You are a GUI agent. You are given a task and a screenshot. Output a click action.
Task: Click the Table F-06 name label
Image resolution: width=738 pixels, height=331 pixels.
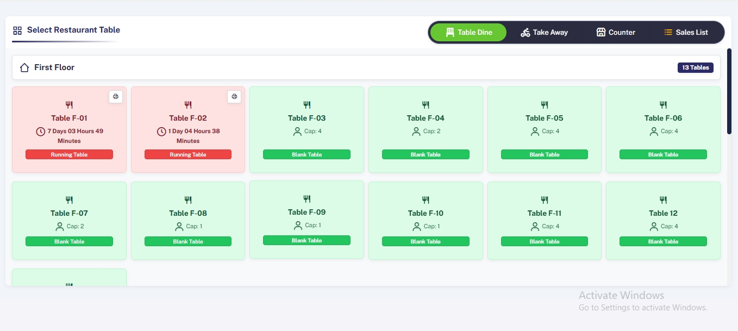tap(663, 118)
